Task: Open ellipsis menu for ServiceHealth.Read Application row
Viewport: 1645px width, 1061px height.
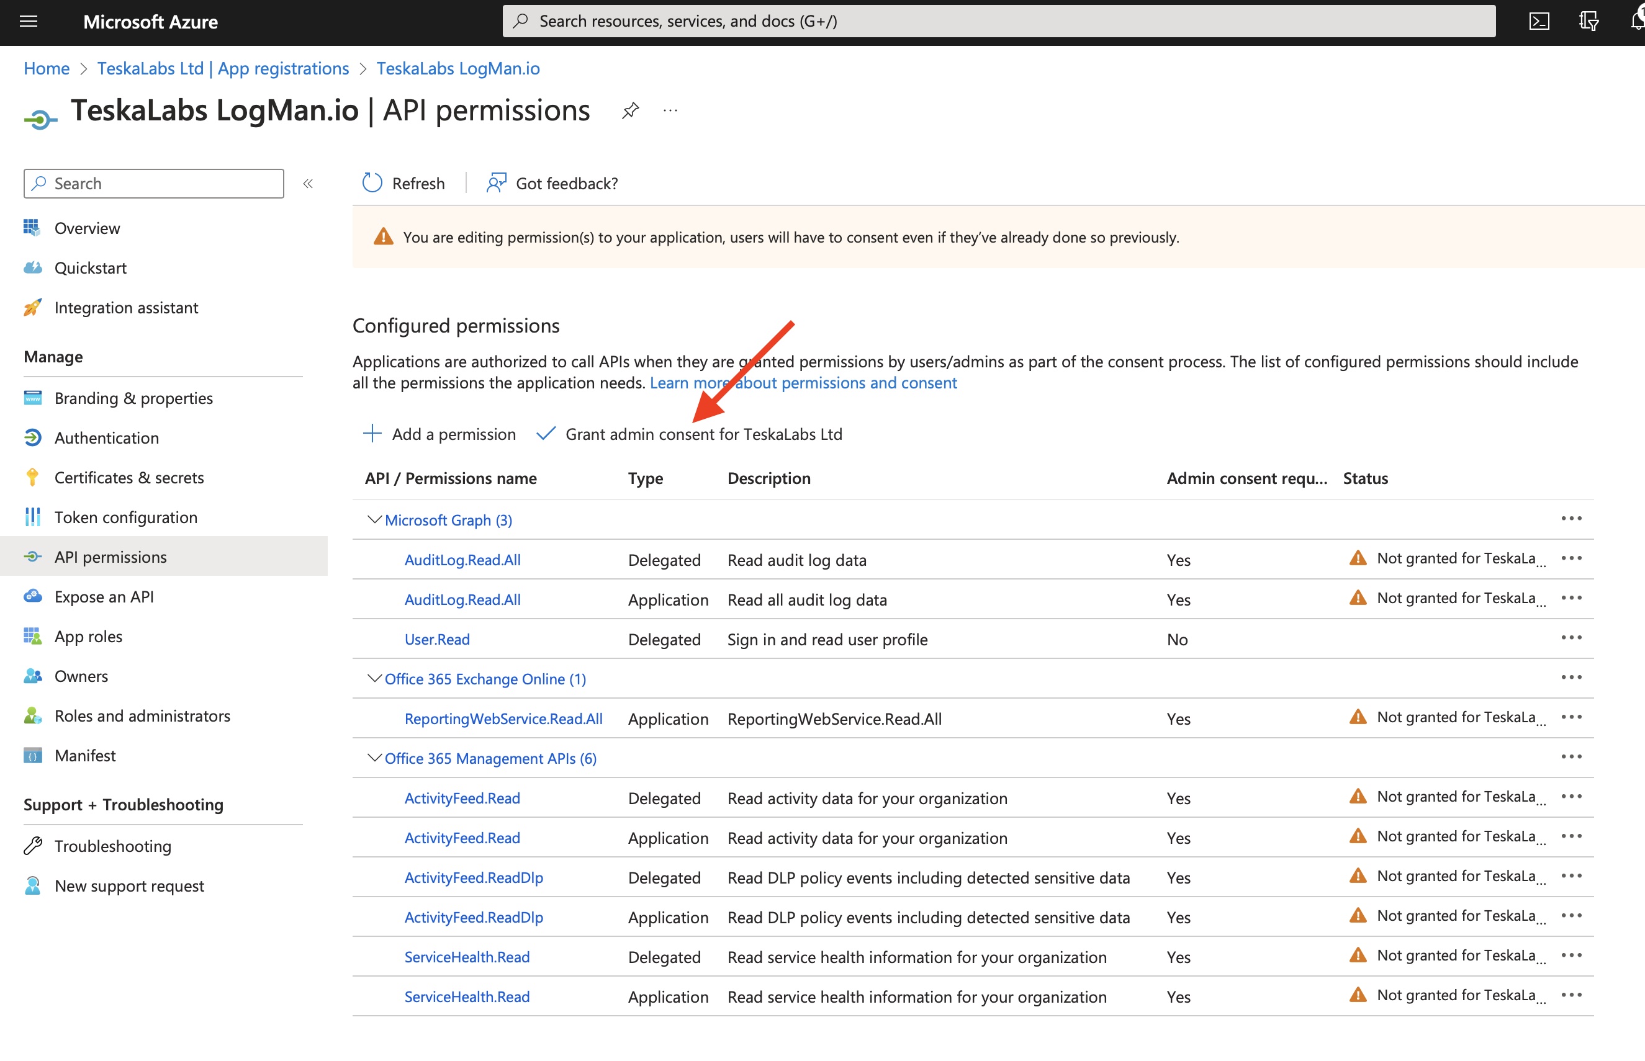Action: [x=1571, y=995]
